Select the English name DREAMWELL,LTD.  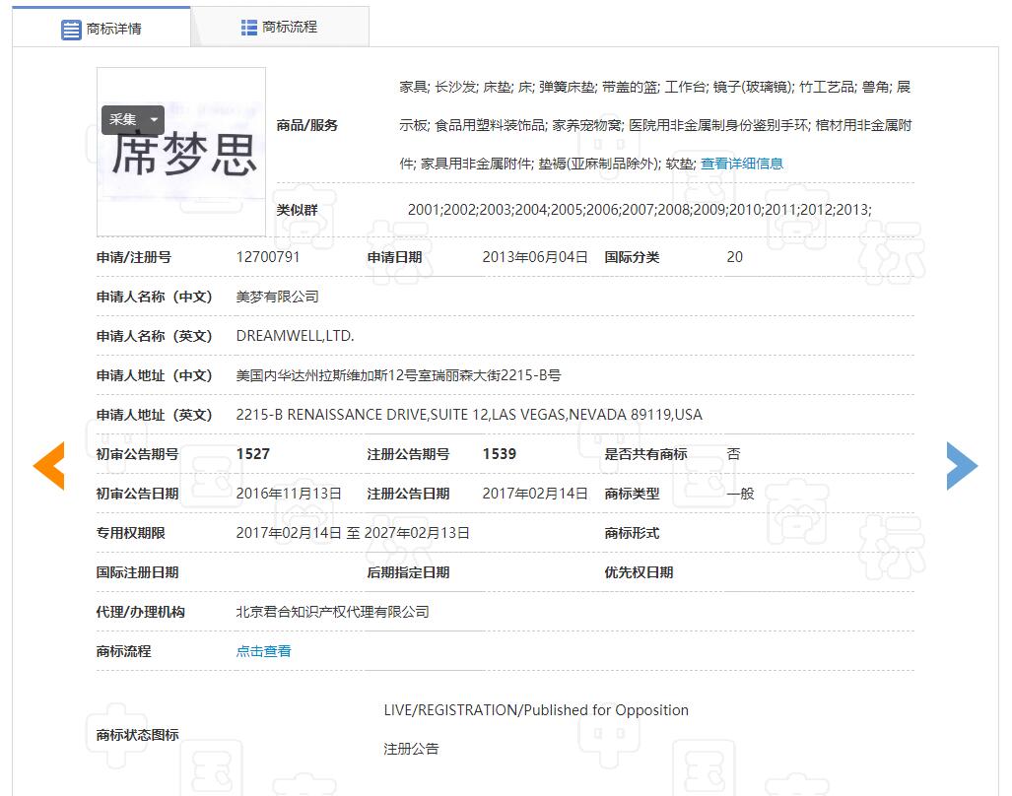tap(295, 336)
